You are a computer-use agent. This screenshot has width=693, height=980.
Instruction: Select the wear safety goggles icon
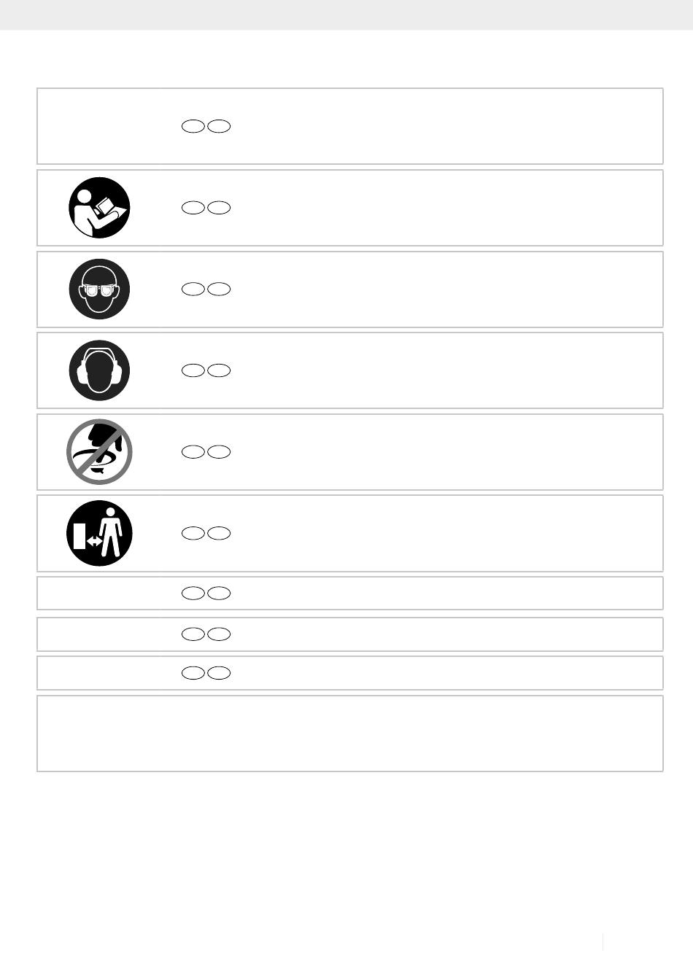[100, 289]
